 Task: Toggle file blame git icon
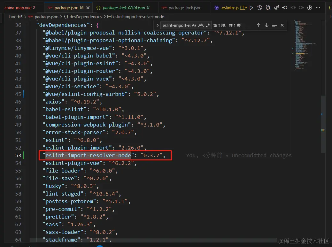(310, 8)
